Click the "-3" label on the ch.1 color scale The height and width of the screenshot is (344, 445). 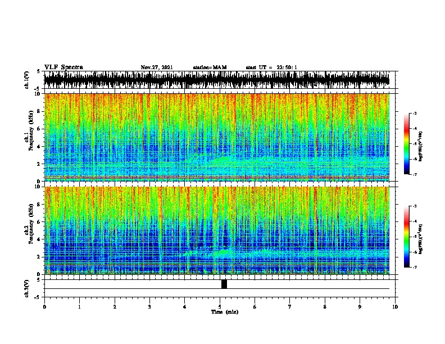415,113
